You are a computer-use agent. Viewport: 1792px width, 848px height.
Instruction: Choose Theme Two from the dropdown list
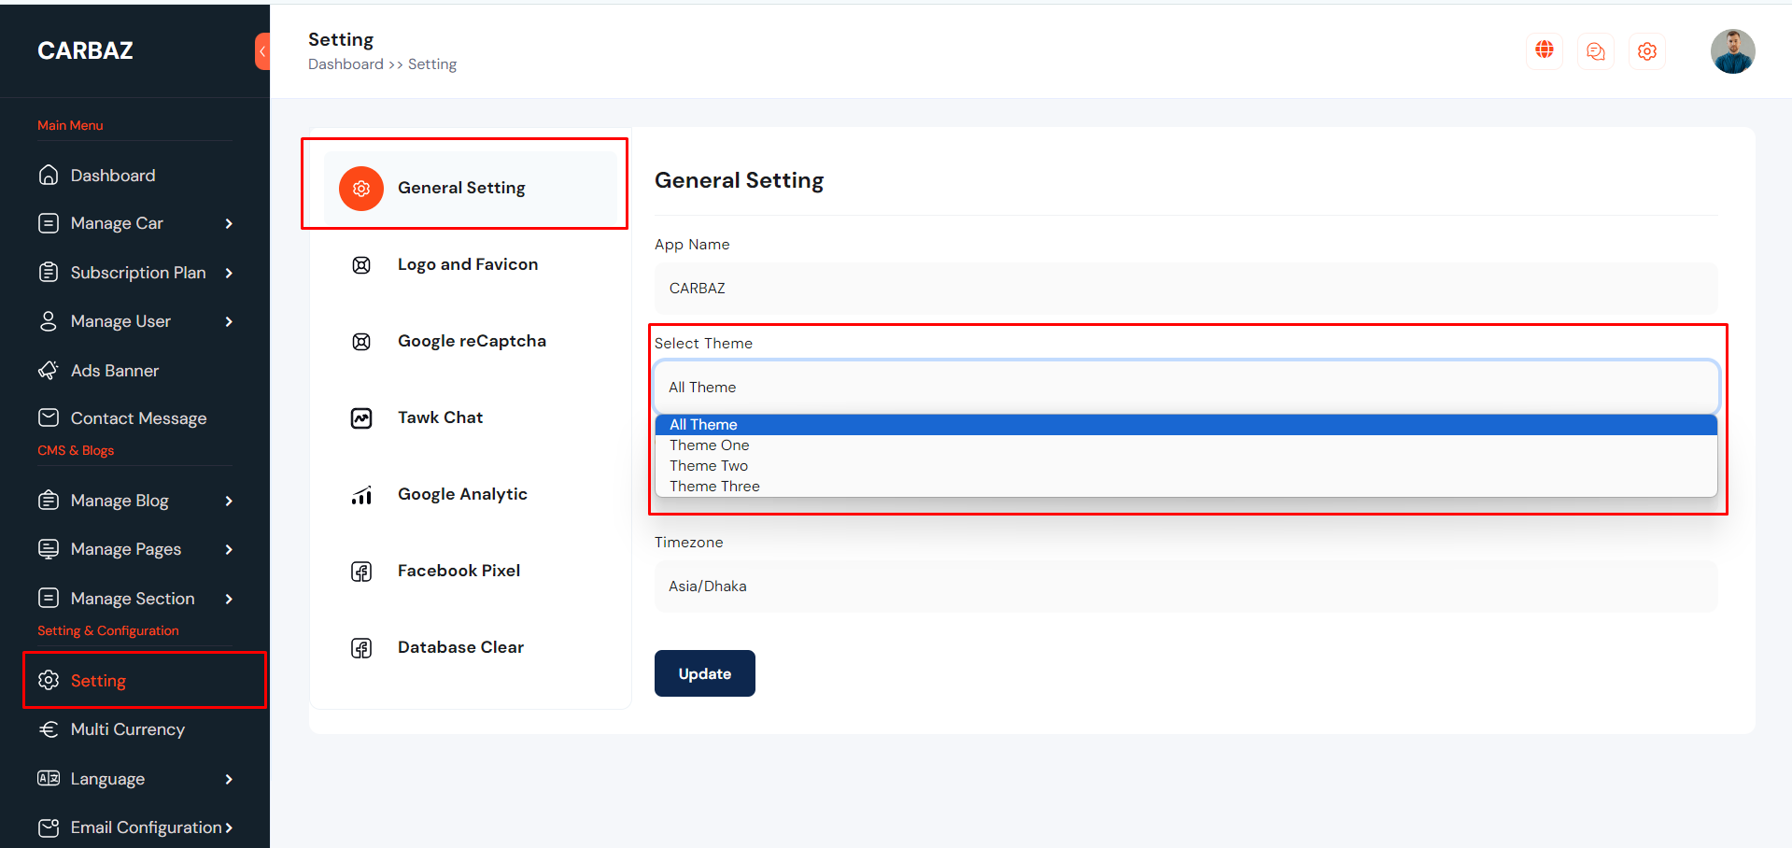(x=709, y=466)
